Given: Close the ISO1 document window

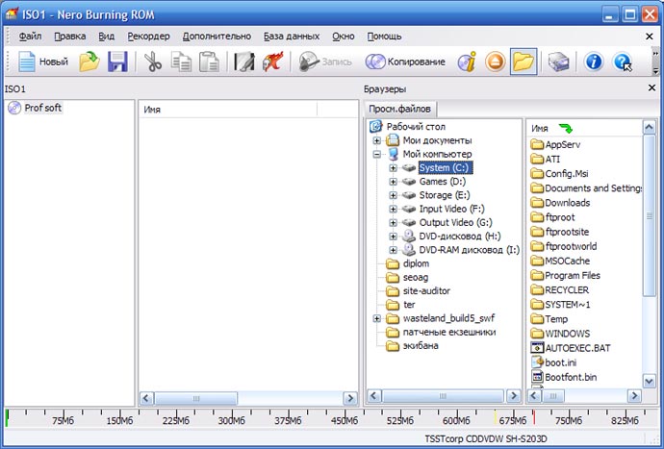Looking at the screenshot, I should click(x=650, y=37).
